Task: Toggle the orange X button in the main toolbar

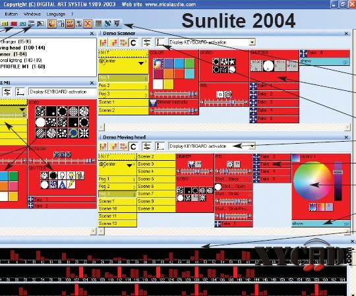Action: point(88,23)
